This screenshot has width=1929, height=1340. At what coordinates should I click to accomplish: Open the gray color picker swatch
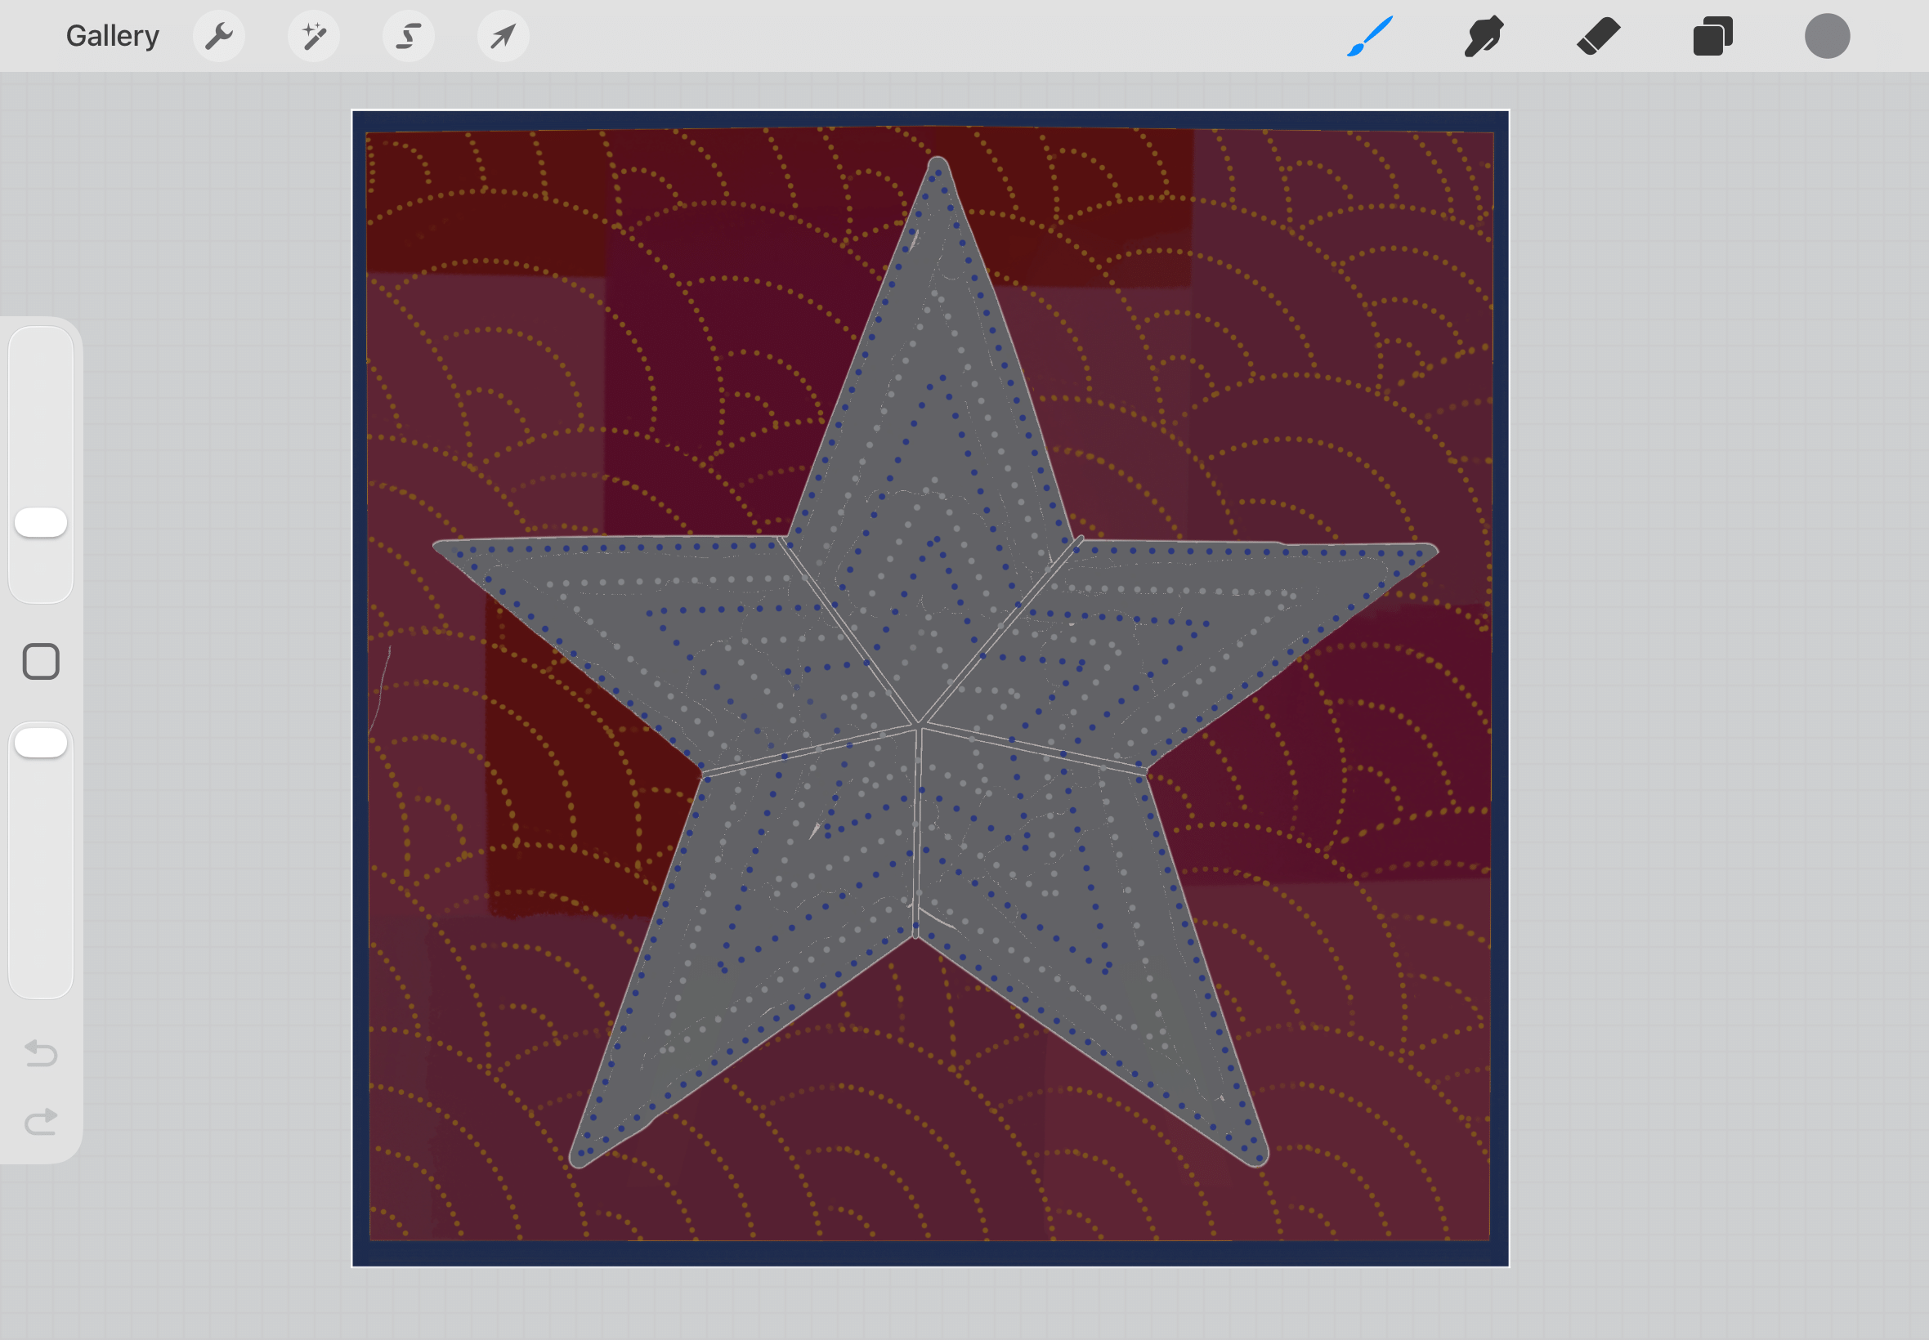[1828, 36]
